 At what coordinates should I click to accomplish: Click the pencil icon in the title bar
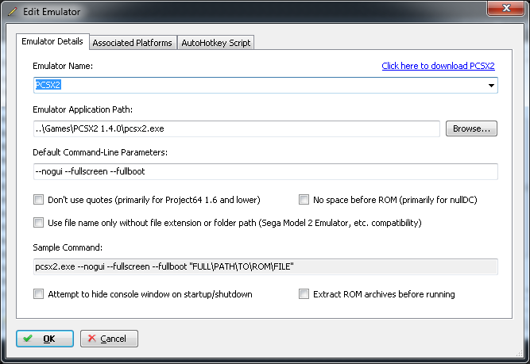(13, 11)
